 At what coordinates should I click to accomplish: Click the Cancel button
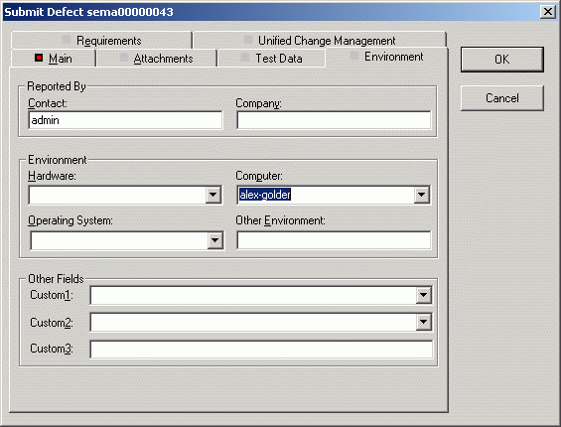502,98
